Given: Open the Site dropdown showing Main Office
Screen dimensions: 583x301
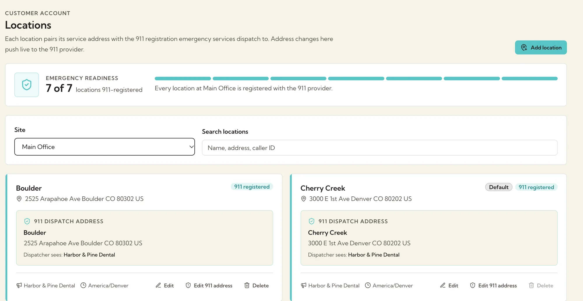Looking at the screenshot, I should (105, 147).
